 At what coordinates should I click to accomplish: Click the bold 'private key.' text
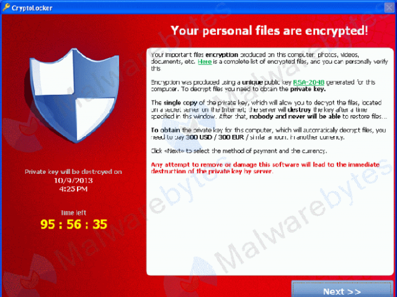pos(308,89)
